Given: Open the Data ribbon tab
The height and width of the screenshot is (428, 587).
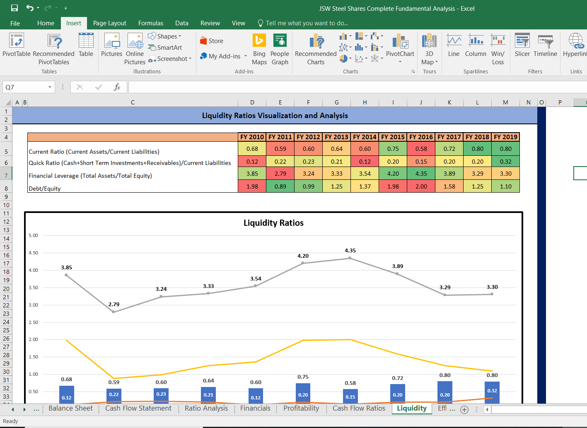Looking at the screenshot, I should (182, 23).
